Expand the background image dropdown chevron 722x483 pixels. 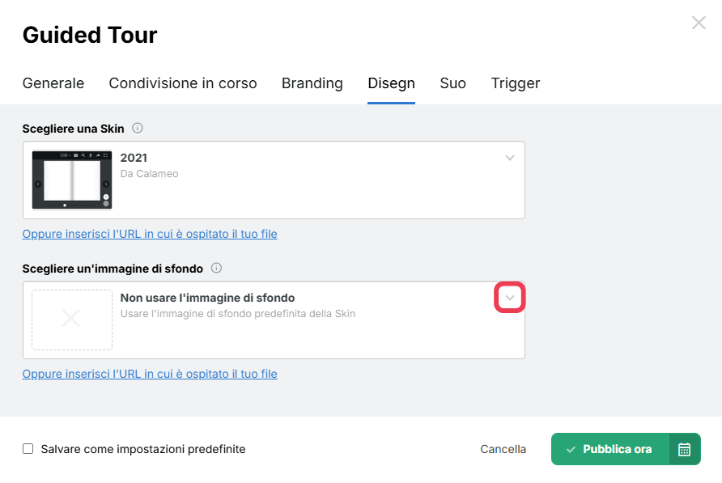click(509, 298)
